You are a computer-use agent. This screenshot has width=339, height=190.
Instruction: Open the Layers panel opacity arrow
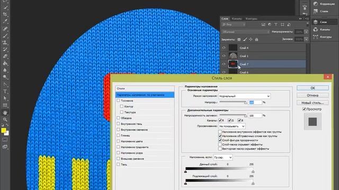pos(306,32)
